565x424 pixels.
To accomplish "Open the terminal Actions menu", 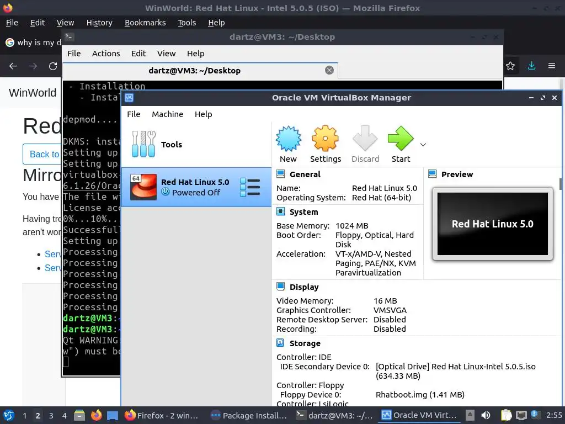I will [x=106, y=54].
